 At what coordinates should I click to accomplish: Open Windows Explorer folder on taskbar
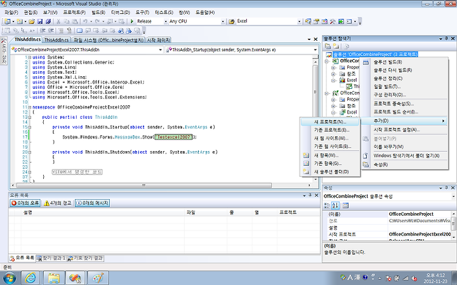[54, 278]
